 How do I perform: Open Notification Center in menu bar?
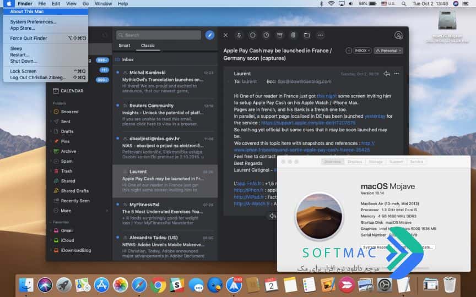pos(466,4)
